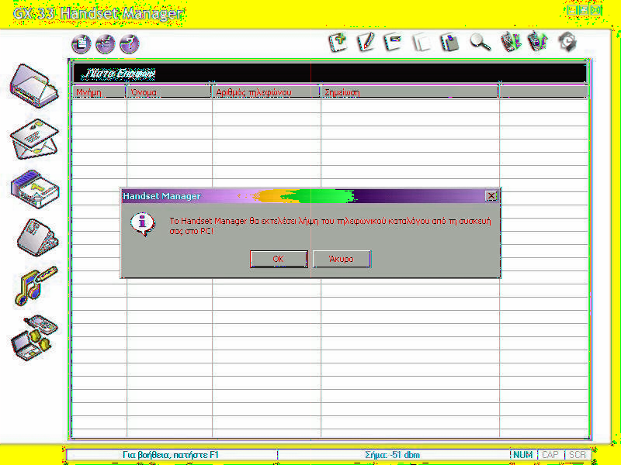Click the round purple help question-mark button
Screen dimensions: 621x465
pos(130,43)
